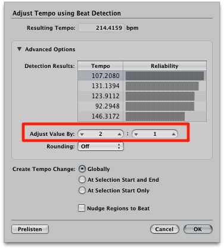Image resolution: width=224 pixels, height=249 pixels.
Task: Increase the second Adjust Value By number
Action: tap(173, 134)
